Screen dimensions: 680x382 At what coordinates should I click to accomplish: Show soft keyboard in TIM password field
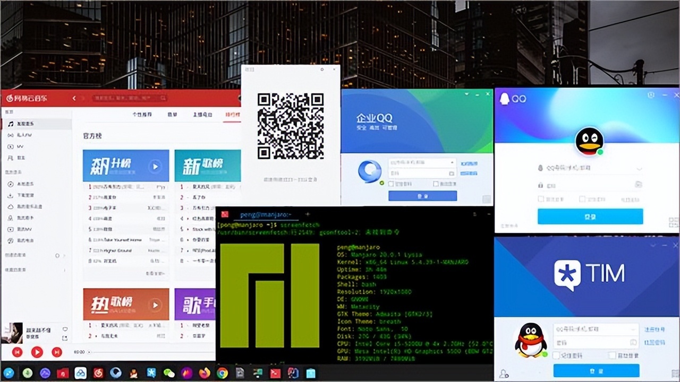tap(633, 343)
